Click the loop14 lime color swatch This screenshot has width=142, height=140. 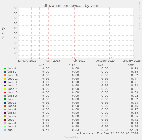click(x=5, y=89)
